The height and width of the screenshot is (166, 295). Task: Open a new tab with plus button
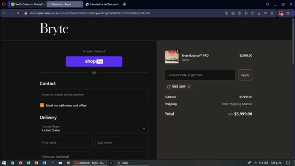coord(124,4)
